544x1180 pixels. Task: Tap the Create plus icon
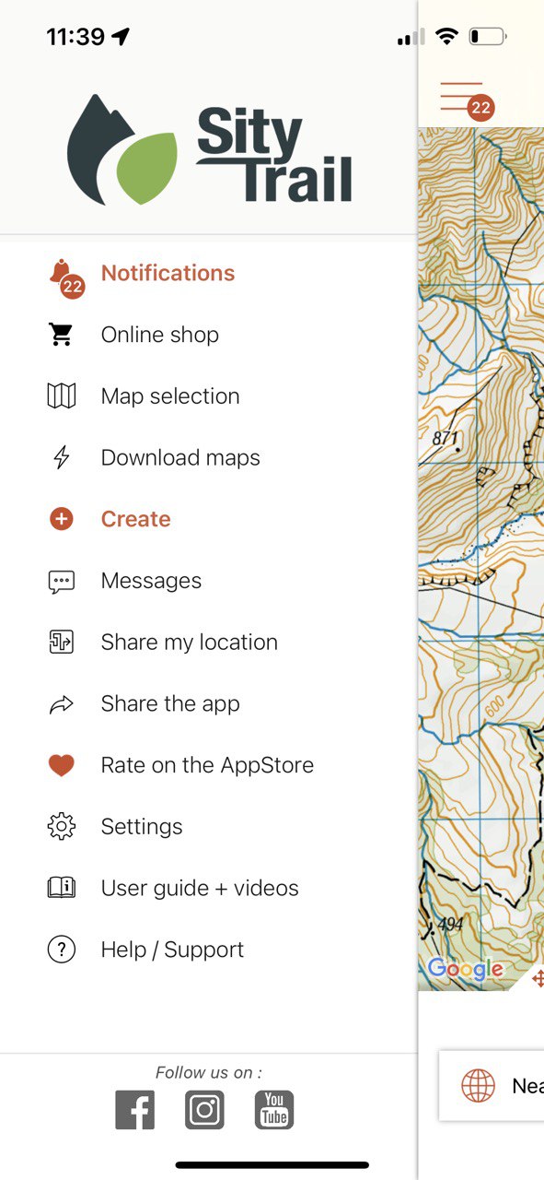(62, 519)
